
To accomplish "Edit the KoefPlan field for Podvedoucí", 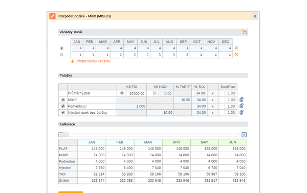I will tap(230, 106).
